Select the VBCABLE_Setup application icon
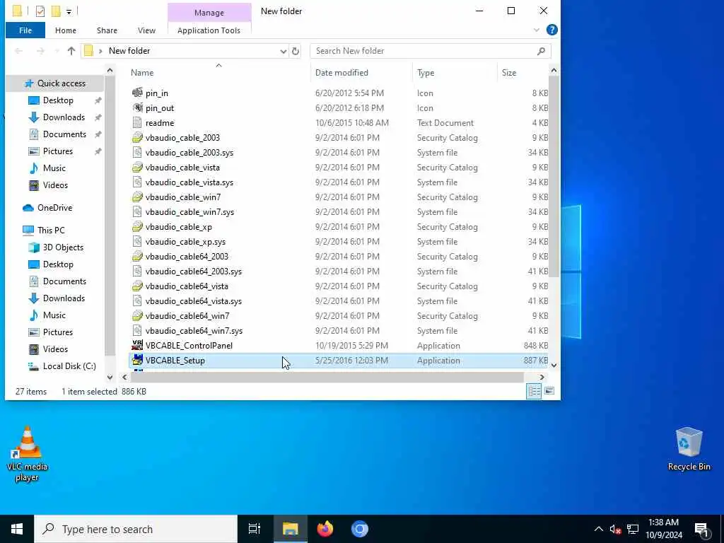 137,360
